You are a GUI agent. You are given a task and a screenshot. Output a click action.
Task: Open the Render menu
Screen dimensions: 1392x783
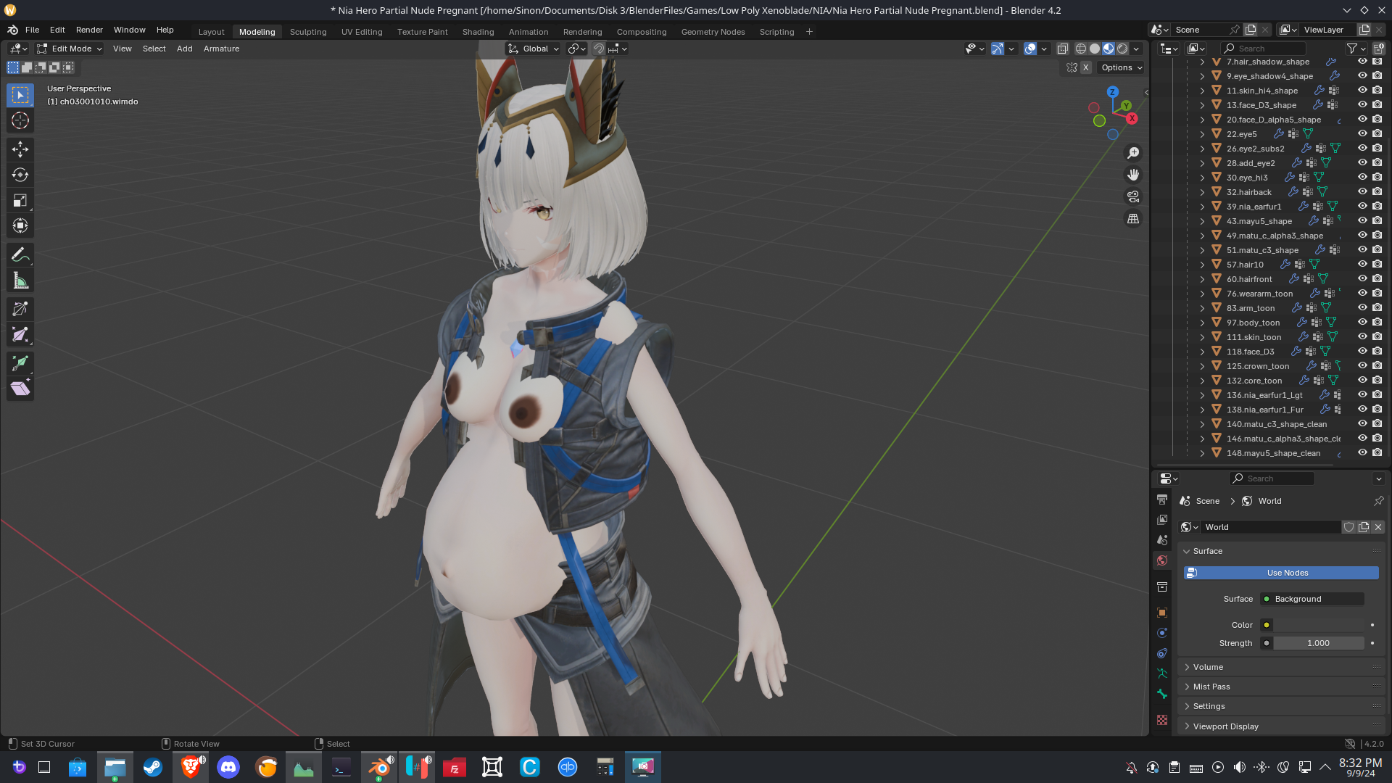(89, 30)
